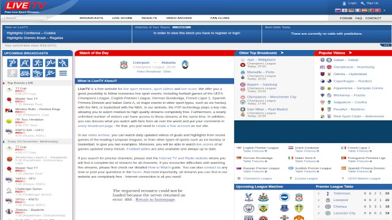Open the Live Score menu
Viewport: 392px width, 220px height.
[x=123, y=18]
